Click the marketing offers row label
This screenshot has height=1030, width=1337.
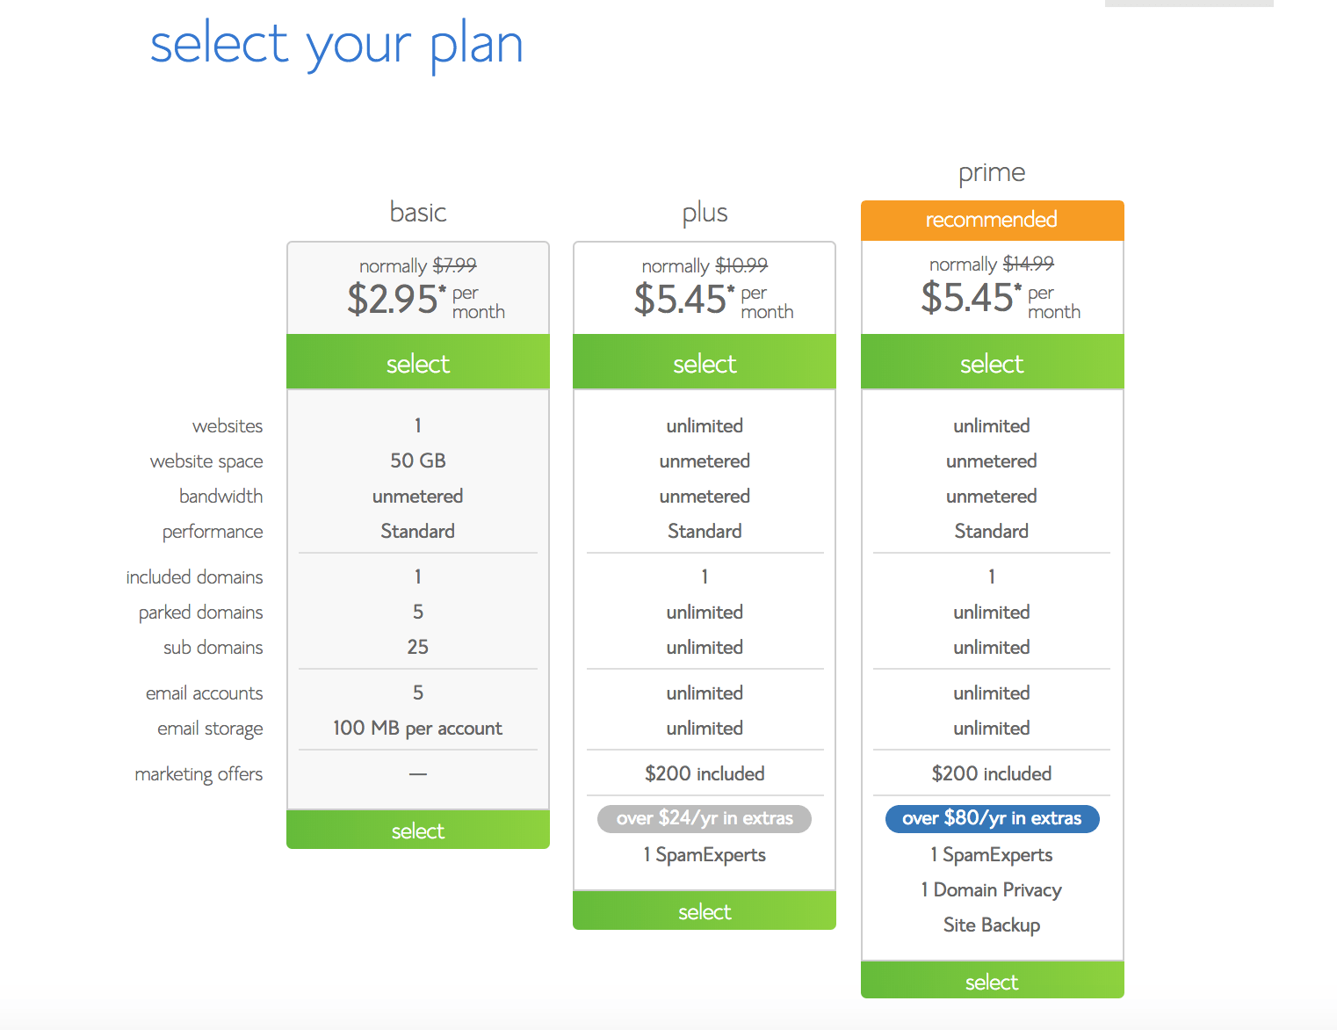tap(199, 774)
